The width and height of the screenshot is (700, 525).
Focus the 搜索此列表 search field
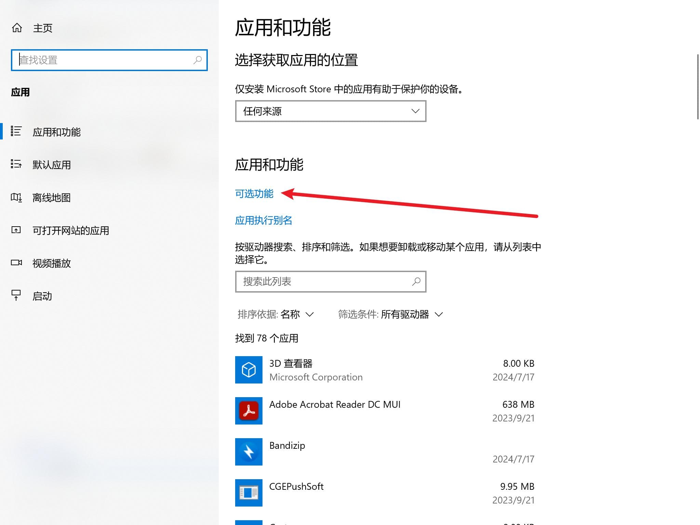pos(331,282)
